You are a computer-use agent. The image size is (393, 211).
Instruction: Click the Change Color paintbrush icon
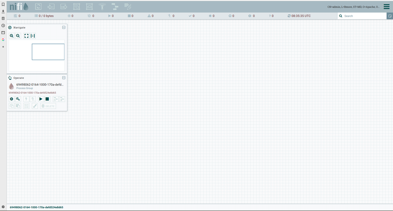point(35,106)
